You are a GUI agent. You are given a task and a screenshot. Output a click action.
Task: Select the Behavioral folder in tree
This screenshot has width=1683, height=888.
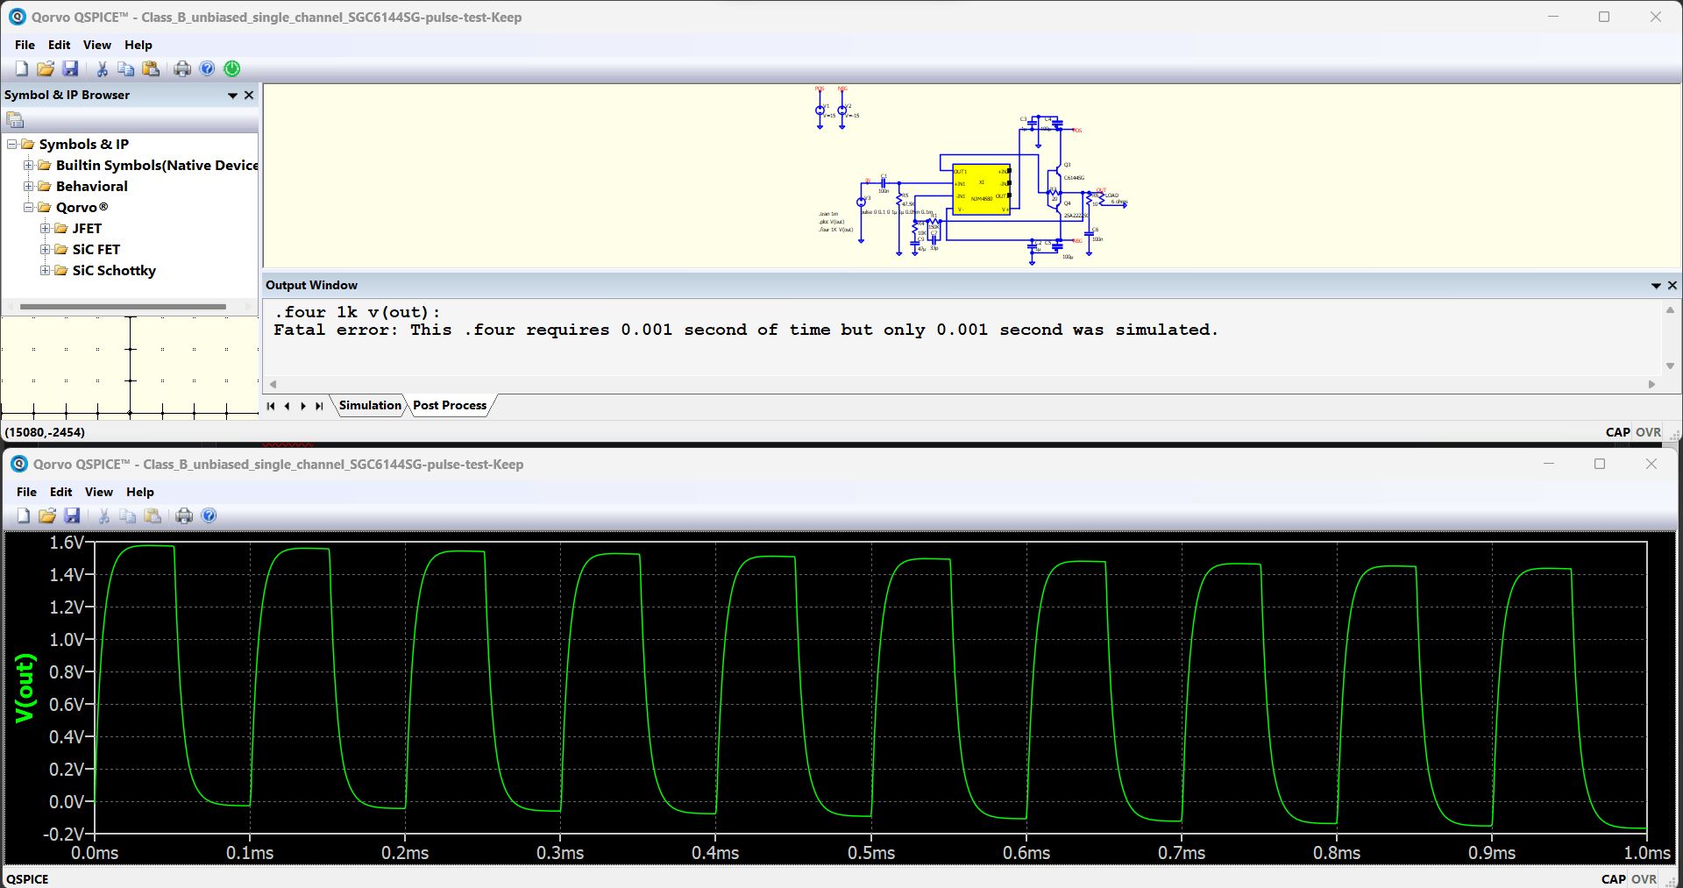click(91, 186)
